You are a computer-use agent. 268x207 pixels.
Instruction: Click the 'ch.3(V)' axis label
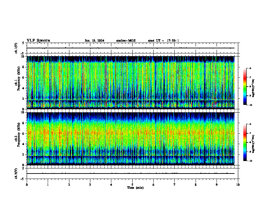pyautogui.click(x=16, y=174)
